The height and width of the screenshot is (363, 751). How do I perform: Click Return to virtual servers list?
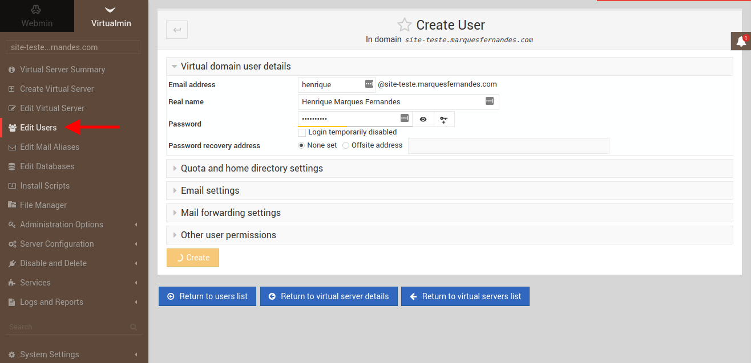pos(465,296)
